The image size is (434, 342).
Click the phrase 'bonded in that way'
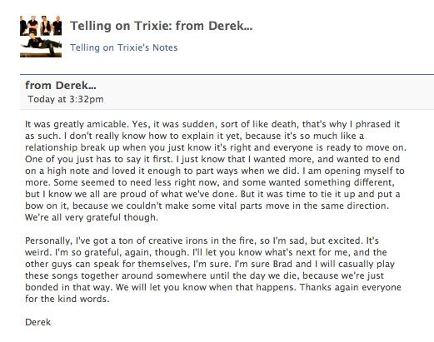(x=68, y=287)
